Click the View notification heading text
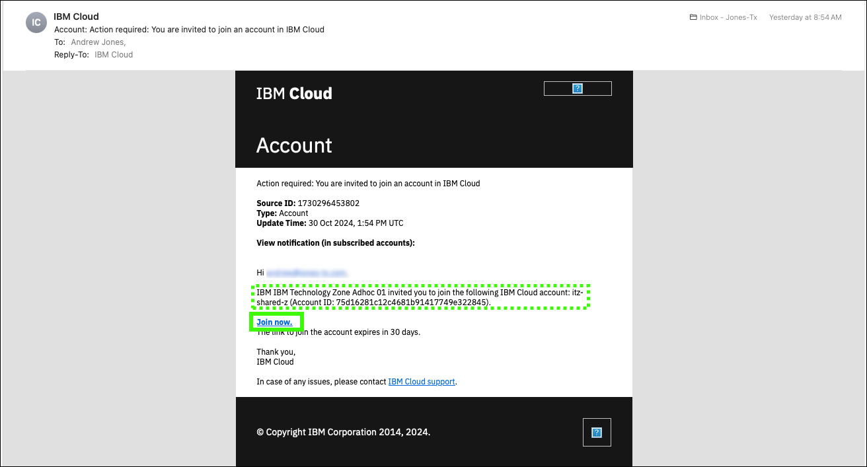This screenshot has height=467, width=867. coord(336,243)
